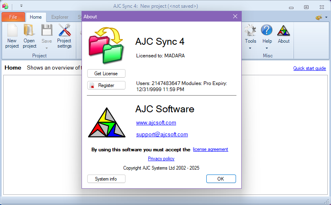Open the license agreement link

point(210,149)
